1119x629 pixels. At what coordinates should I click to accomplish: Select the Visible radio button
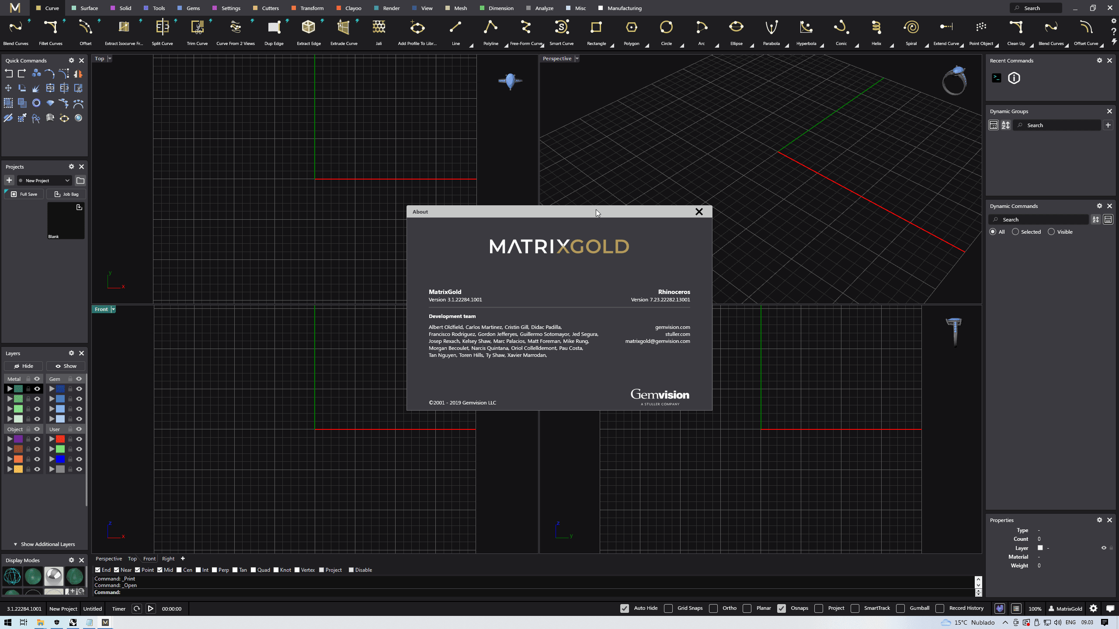tap(1051, 232)
